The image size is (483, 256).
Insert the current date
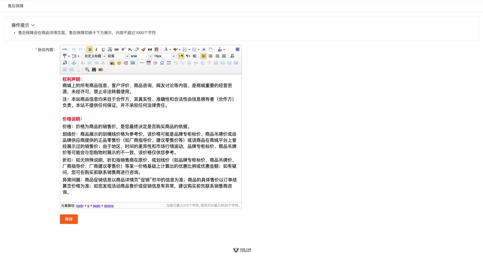(149, 63)
